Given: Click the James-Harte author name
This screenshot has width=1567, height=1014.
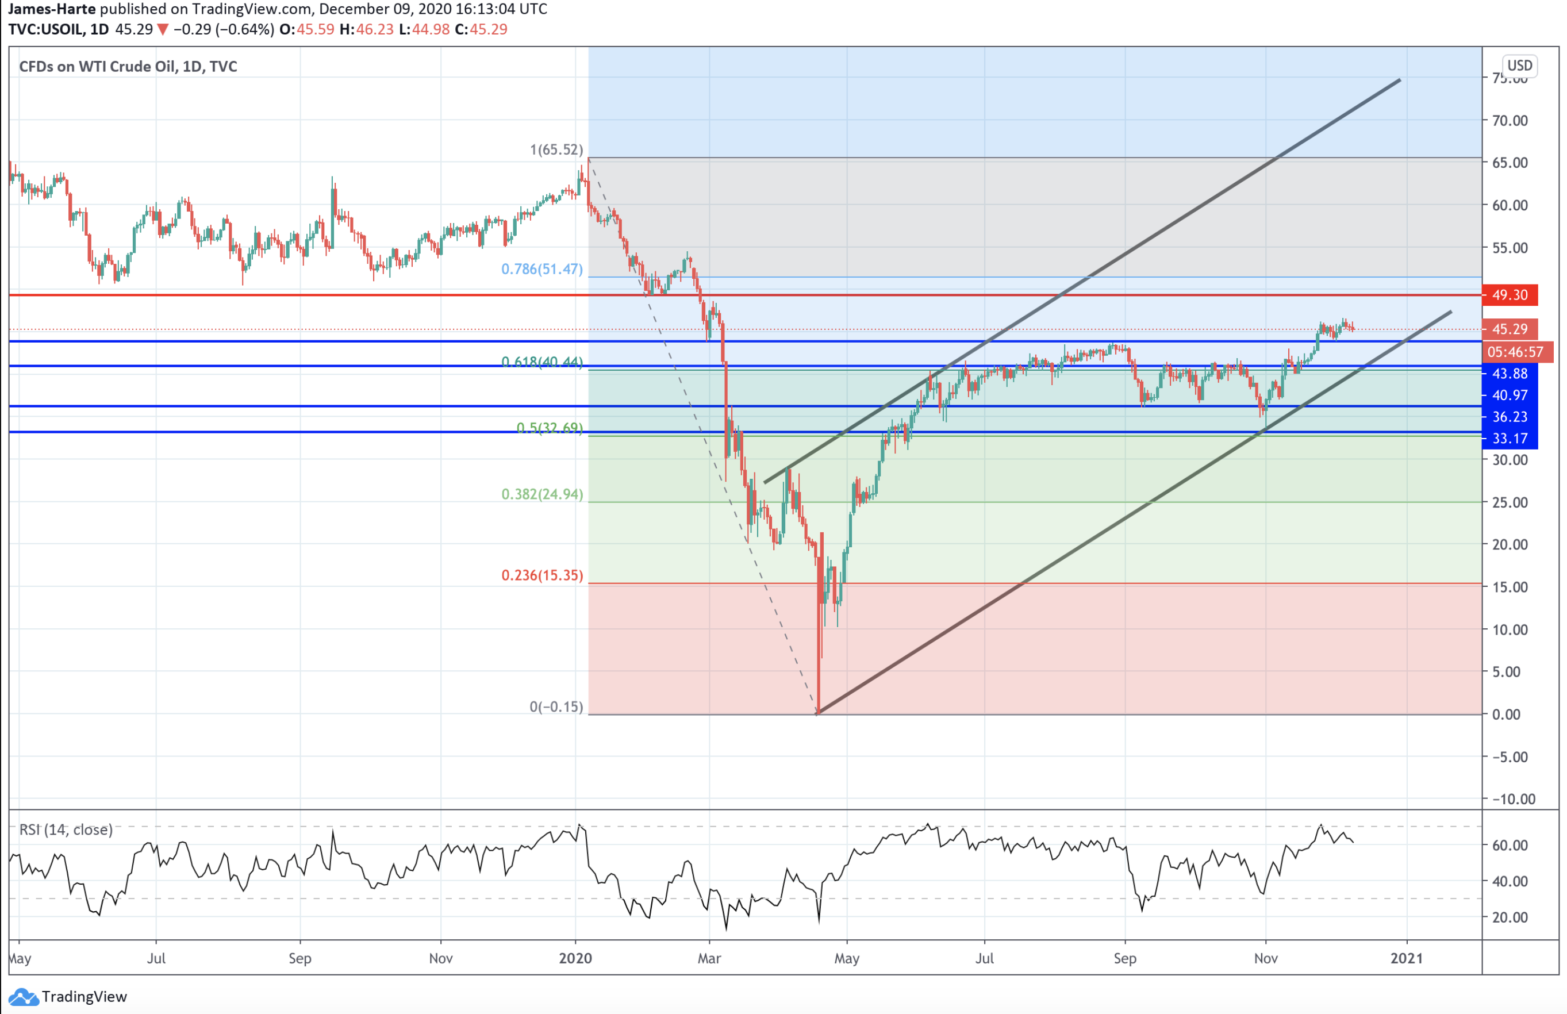Looking at the screenshot, I should click(51, 9).
